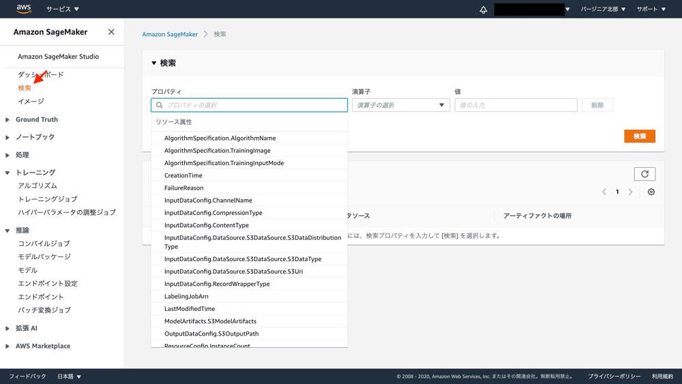The width and height of the screenshot is (682, 384).
Task: Select AlgorithmSpecification.TrainingInputMode option
Action: tap(249, 163)
